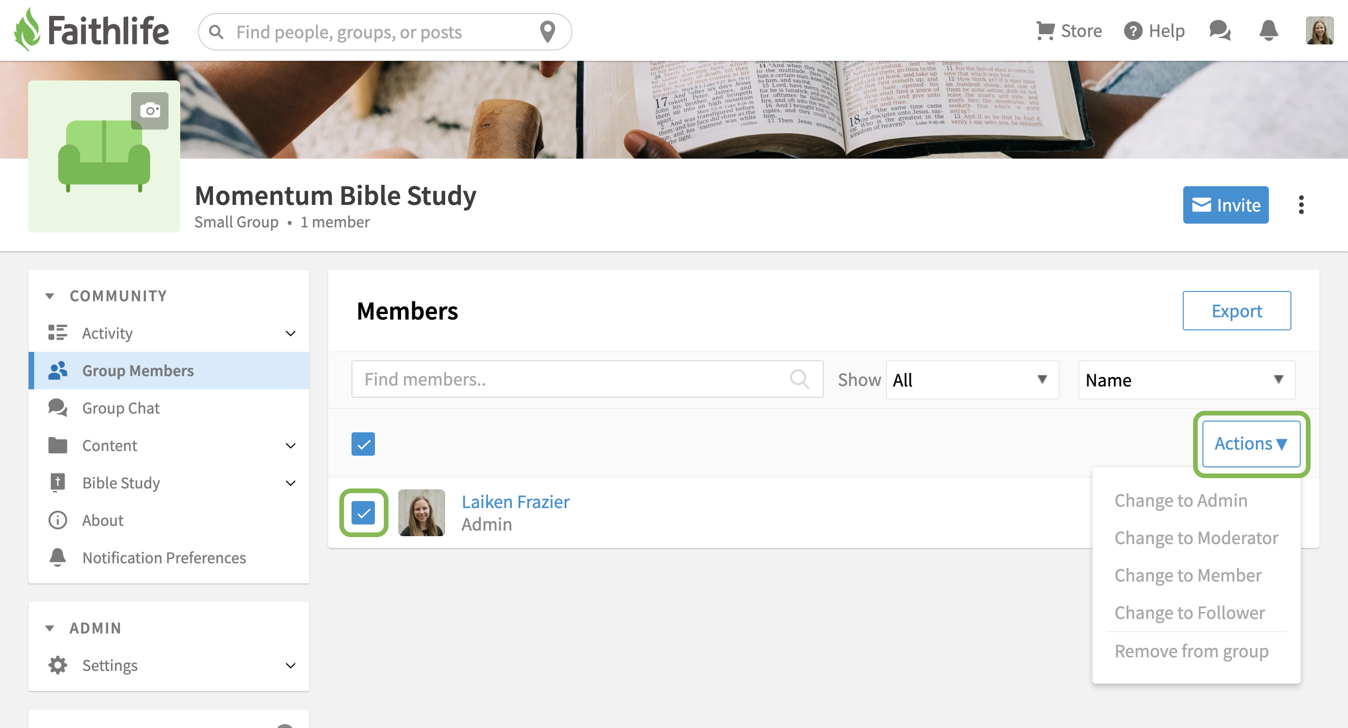Click the search magnifier icon in top bar

(x=216, y=32)
